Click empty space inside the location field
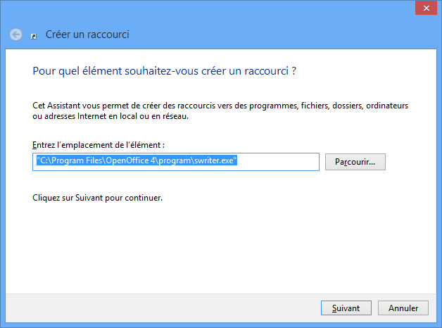The width and height of the screenshot is (442, 328). click(x=278, y=162)
